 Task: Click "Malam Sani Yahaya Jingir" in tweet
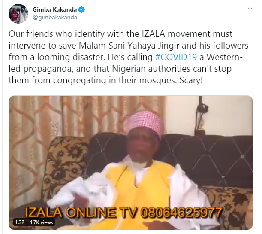coord(129,46)
